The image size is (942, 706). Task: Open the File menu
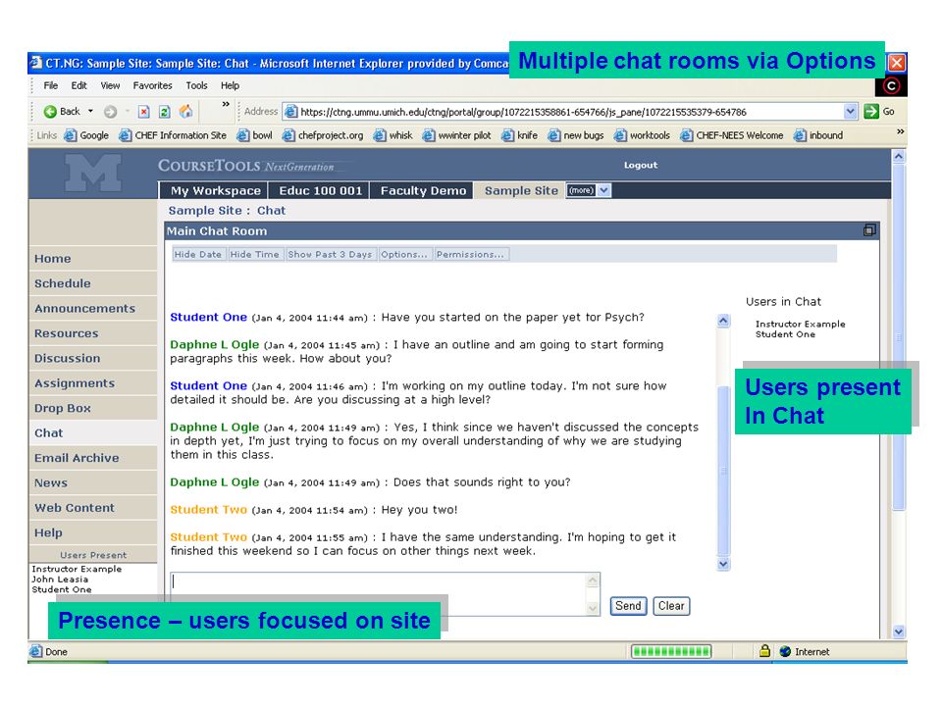pos(50,86)
